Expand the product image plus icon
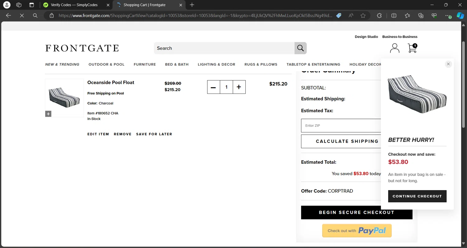Image resolution: width=467 pixels, height=248 pixels. [48, 114]
